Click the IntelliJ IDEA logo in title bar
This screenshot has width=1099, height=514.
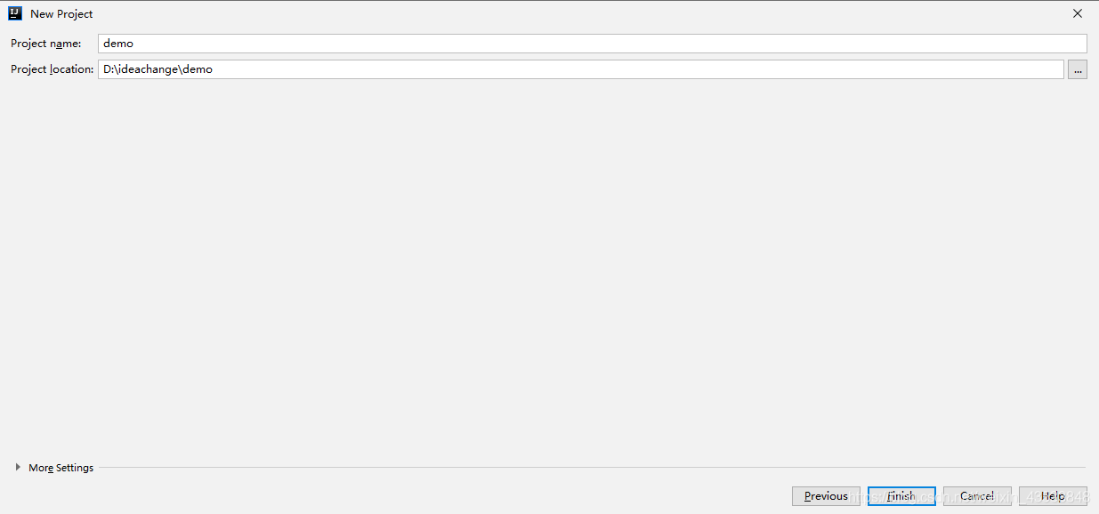(x=15, y=13)
